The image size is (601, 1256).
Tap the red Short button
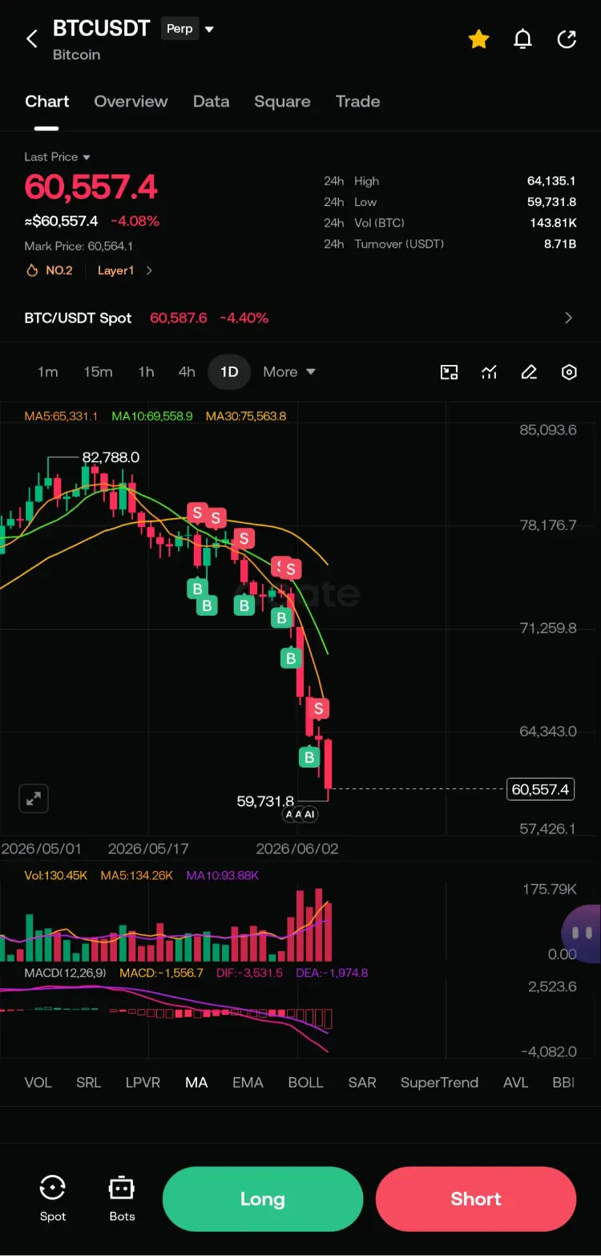(x=476, y=1199)
